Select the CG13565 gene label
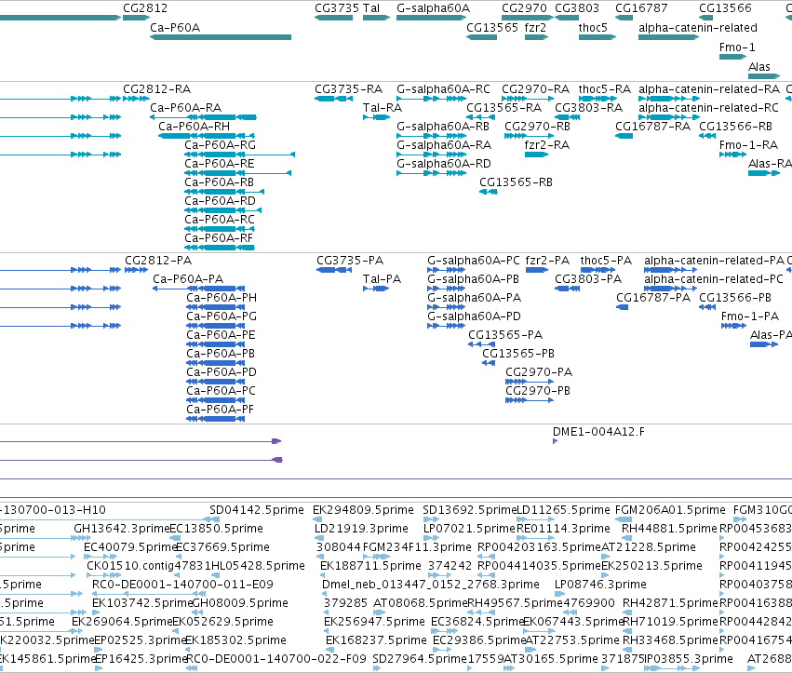The width and height of the screenshot is (792, 673). point(492,27)
